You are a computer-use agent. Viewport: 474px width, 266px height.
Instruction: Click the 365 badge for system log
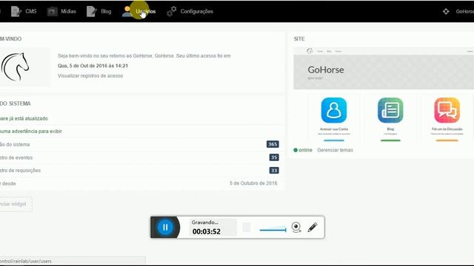click(x=273, y=144)
